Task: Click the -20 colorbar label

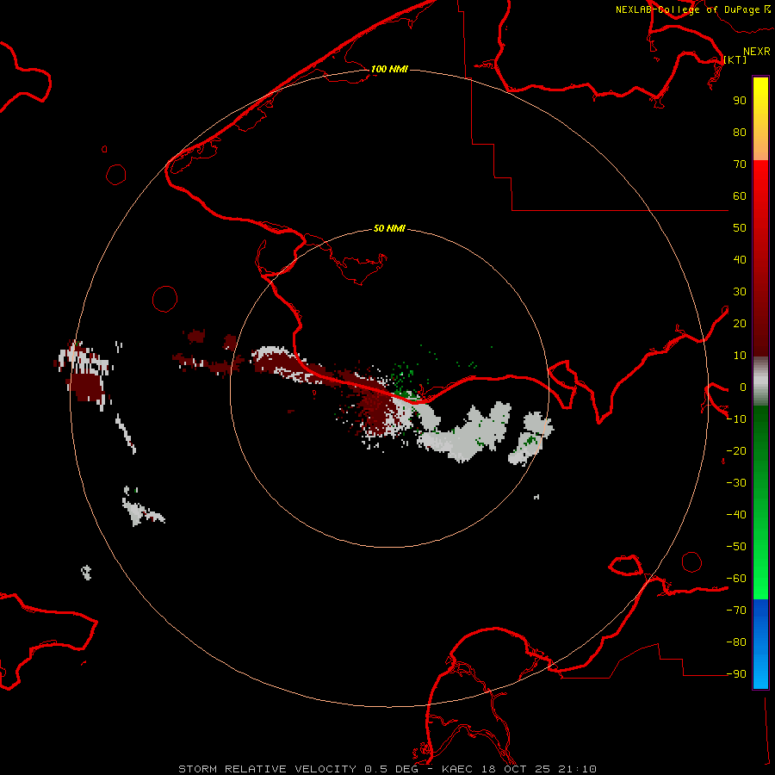Action: [x=736, y=450]
